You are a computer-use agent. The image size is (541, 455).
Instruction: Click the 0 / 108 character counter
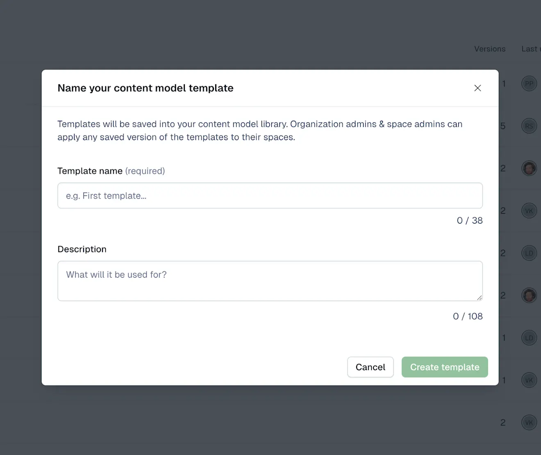(468, 316)
